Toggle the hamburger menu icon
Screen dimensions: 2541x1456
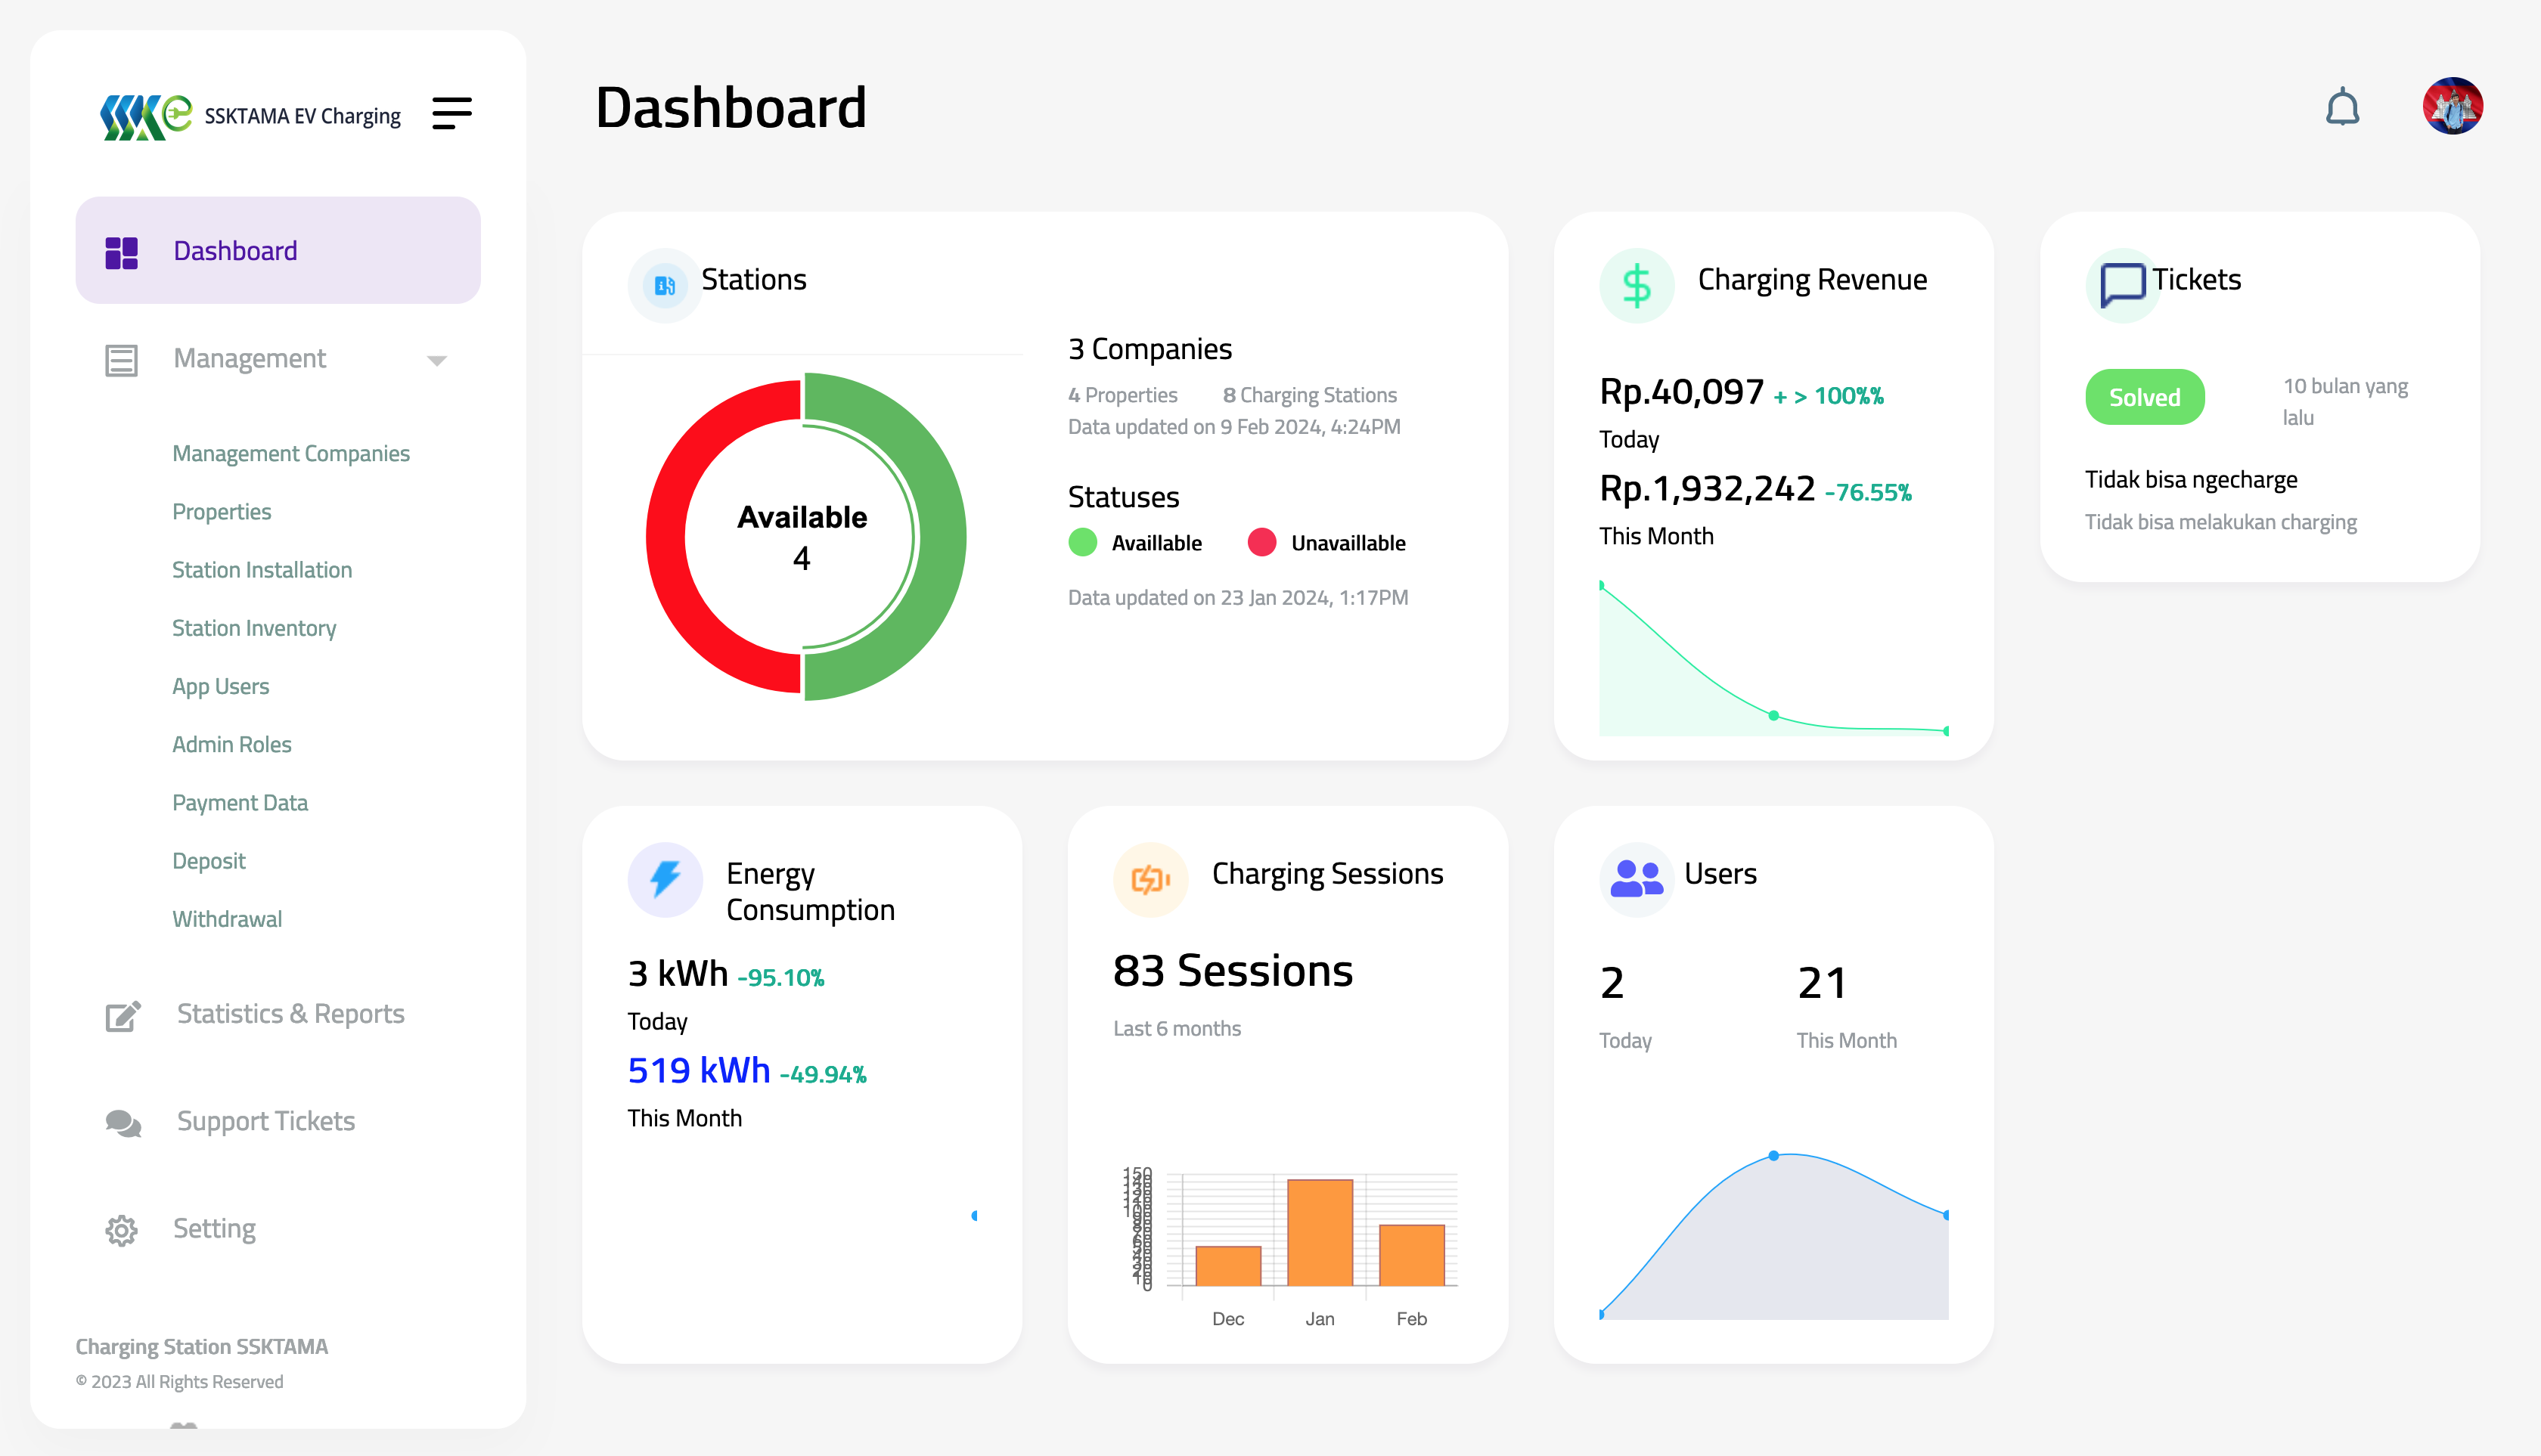coord(452,113)
